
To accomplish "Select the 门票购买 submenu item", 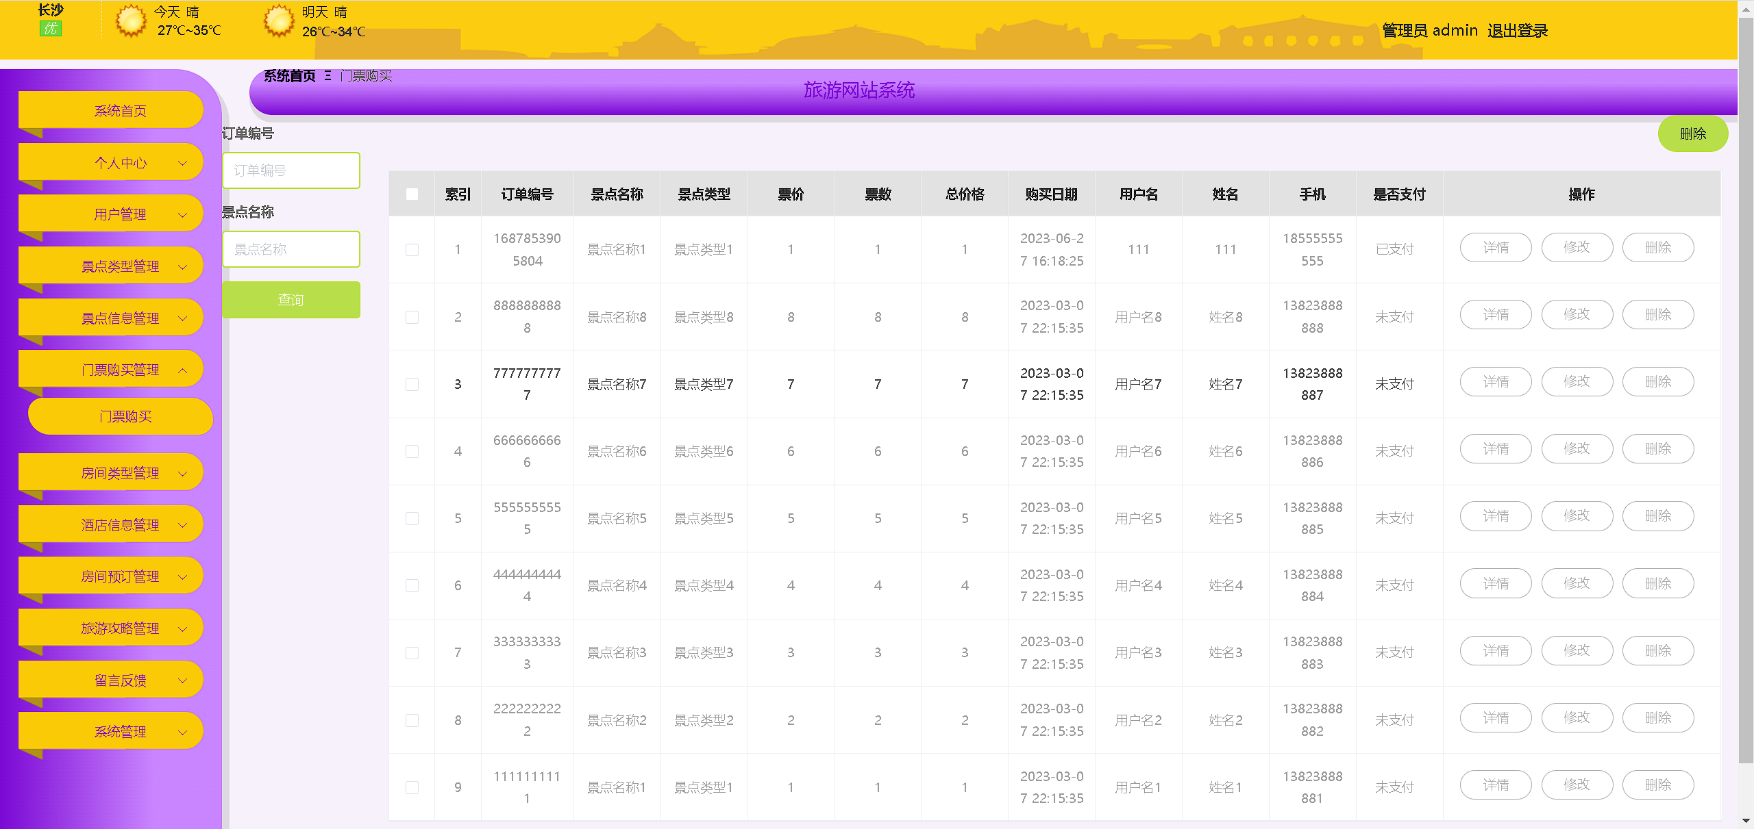I will tap(125, 416).
